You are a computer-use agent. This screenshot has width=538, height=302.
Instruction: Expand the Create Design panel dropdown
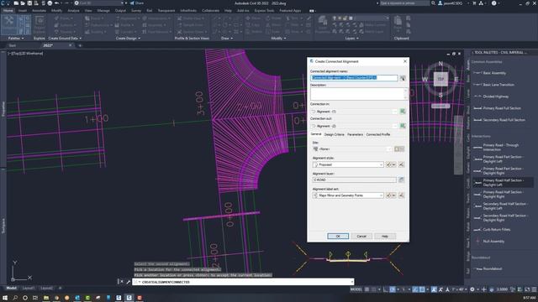click(x=128, y=39)
